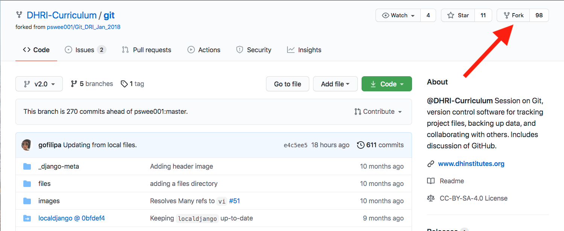
Task: Click the folder icon next to _django-meta
Action: pos(27,166)
